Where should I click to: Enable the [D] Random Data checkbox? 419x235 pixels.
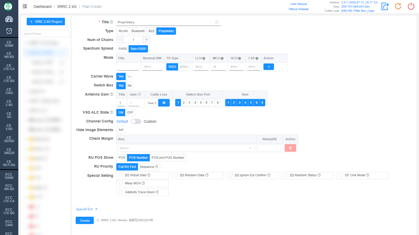176,175
